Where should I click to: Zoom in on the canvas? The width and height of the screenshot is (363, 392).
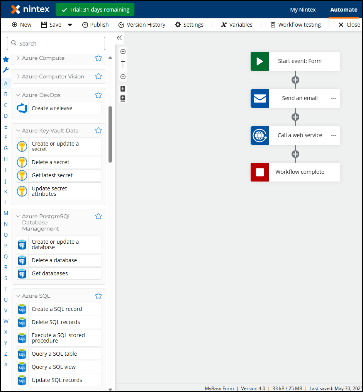123,51
